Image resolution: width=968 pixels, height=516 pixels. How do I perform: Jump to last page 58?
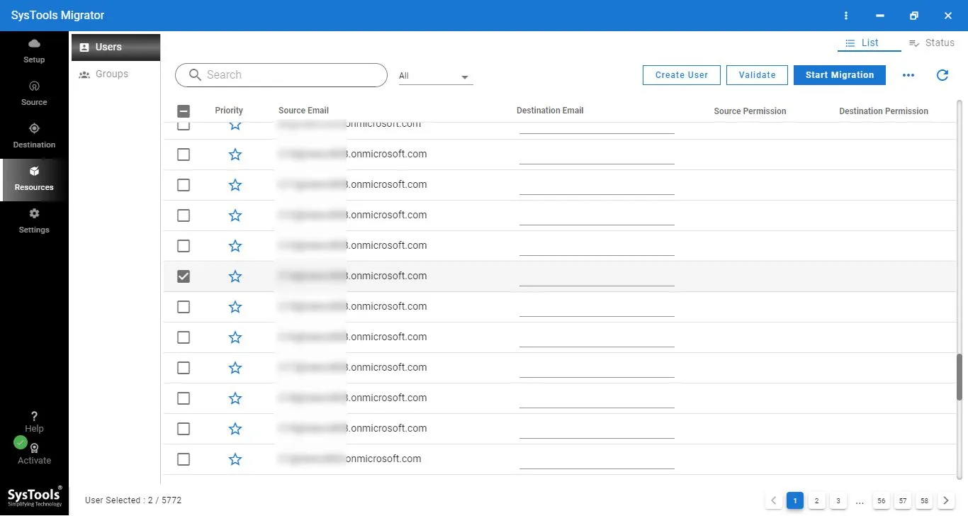pos(924,501)
